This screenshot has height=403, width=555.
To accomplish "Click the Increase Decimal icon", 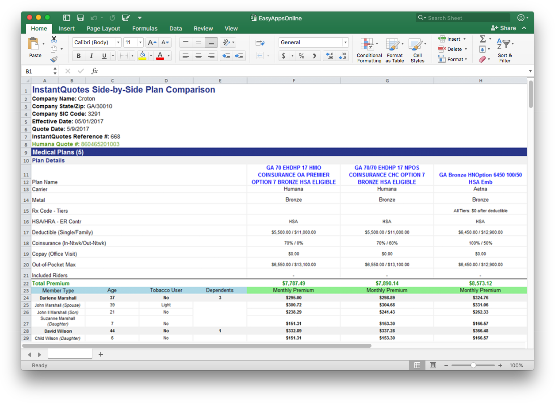I will 329,56.
